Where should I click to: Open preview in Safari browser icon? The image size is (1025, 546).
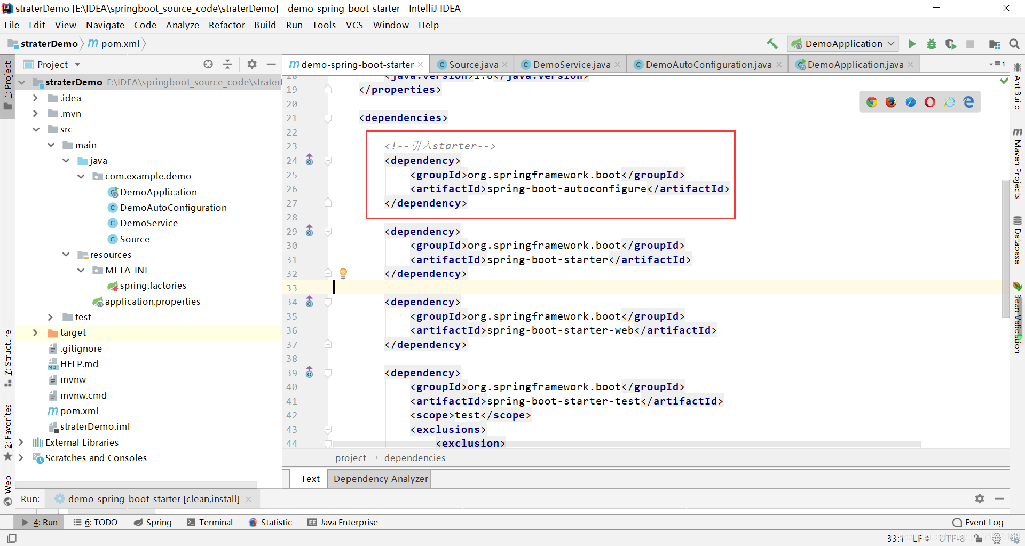coord(911,102)
